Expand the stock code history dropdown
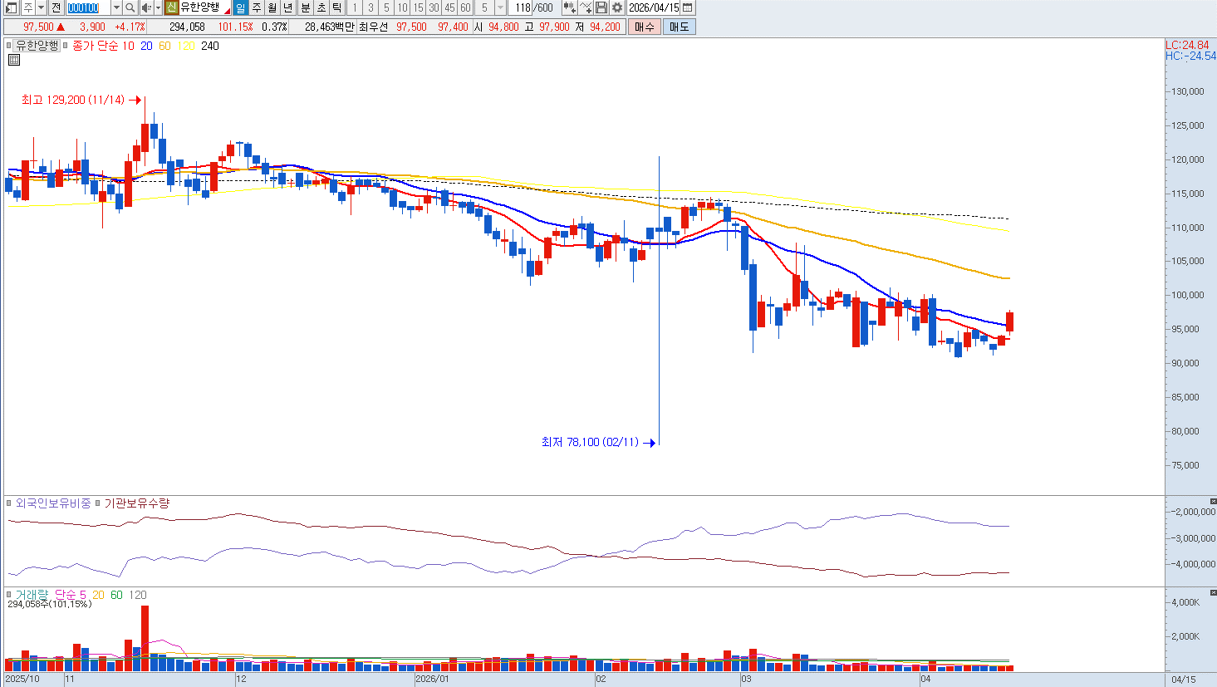Image resolution: width=1217 pixels, height=687 pixels. [116, 7]
